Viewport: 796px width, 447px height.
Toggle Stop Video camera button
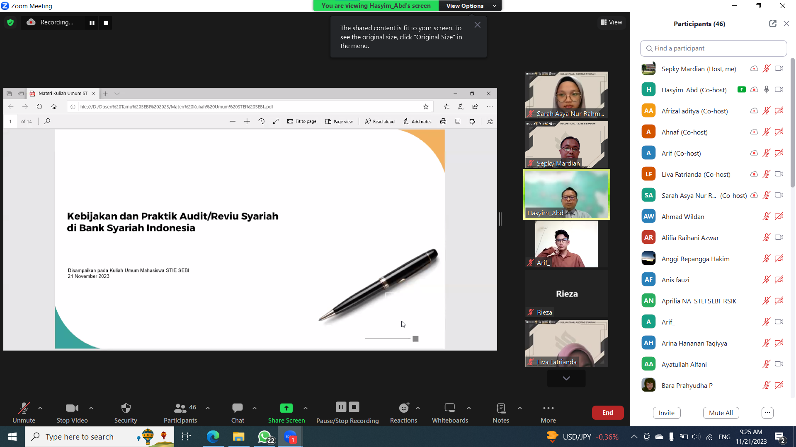coord(72,409)
